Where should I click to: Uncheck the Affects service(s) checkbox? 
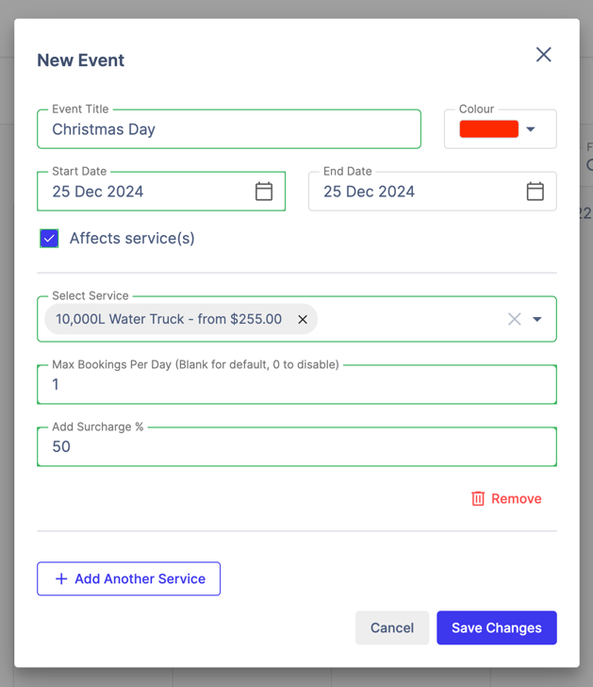(x=49, y=239)
